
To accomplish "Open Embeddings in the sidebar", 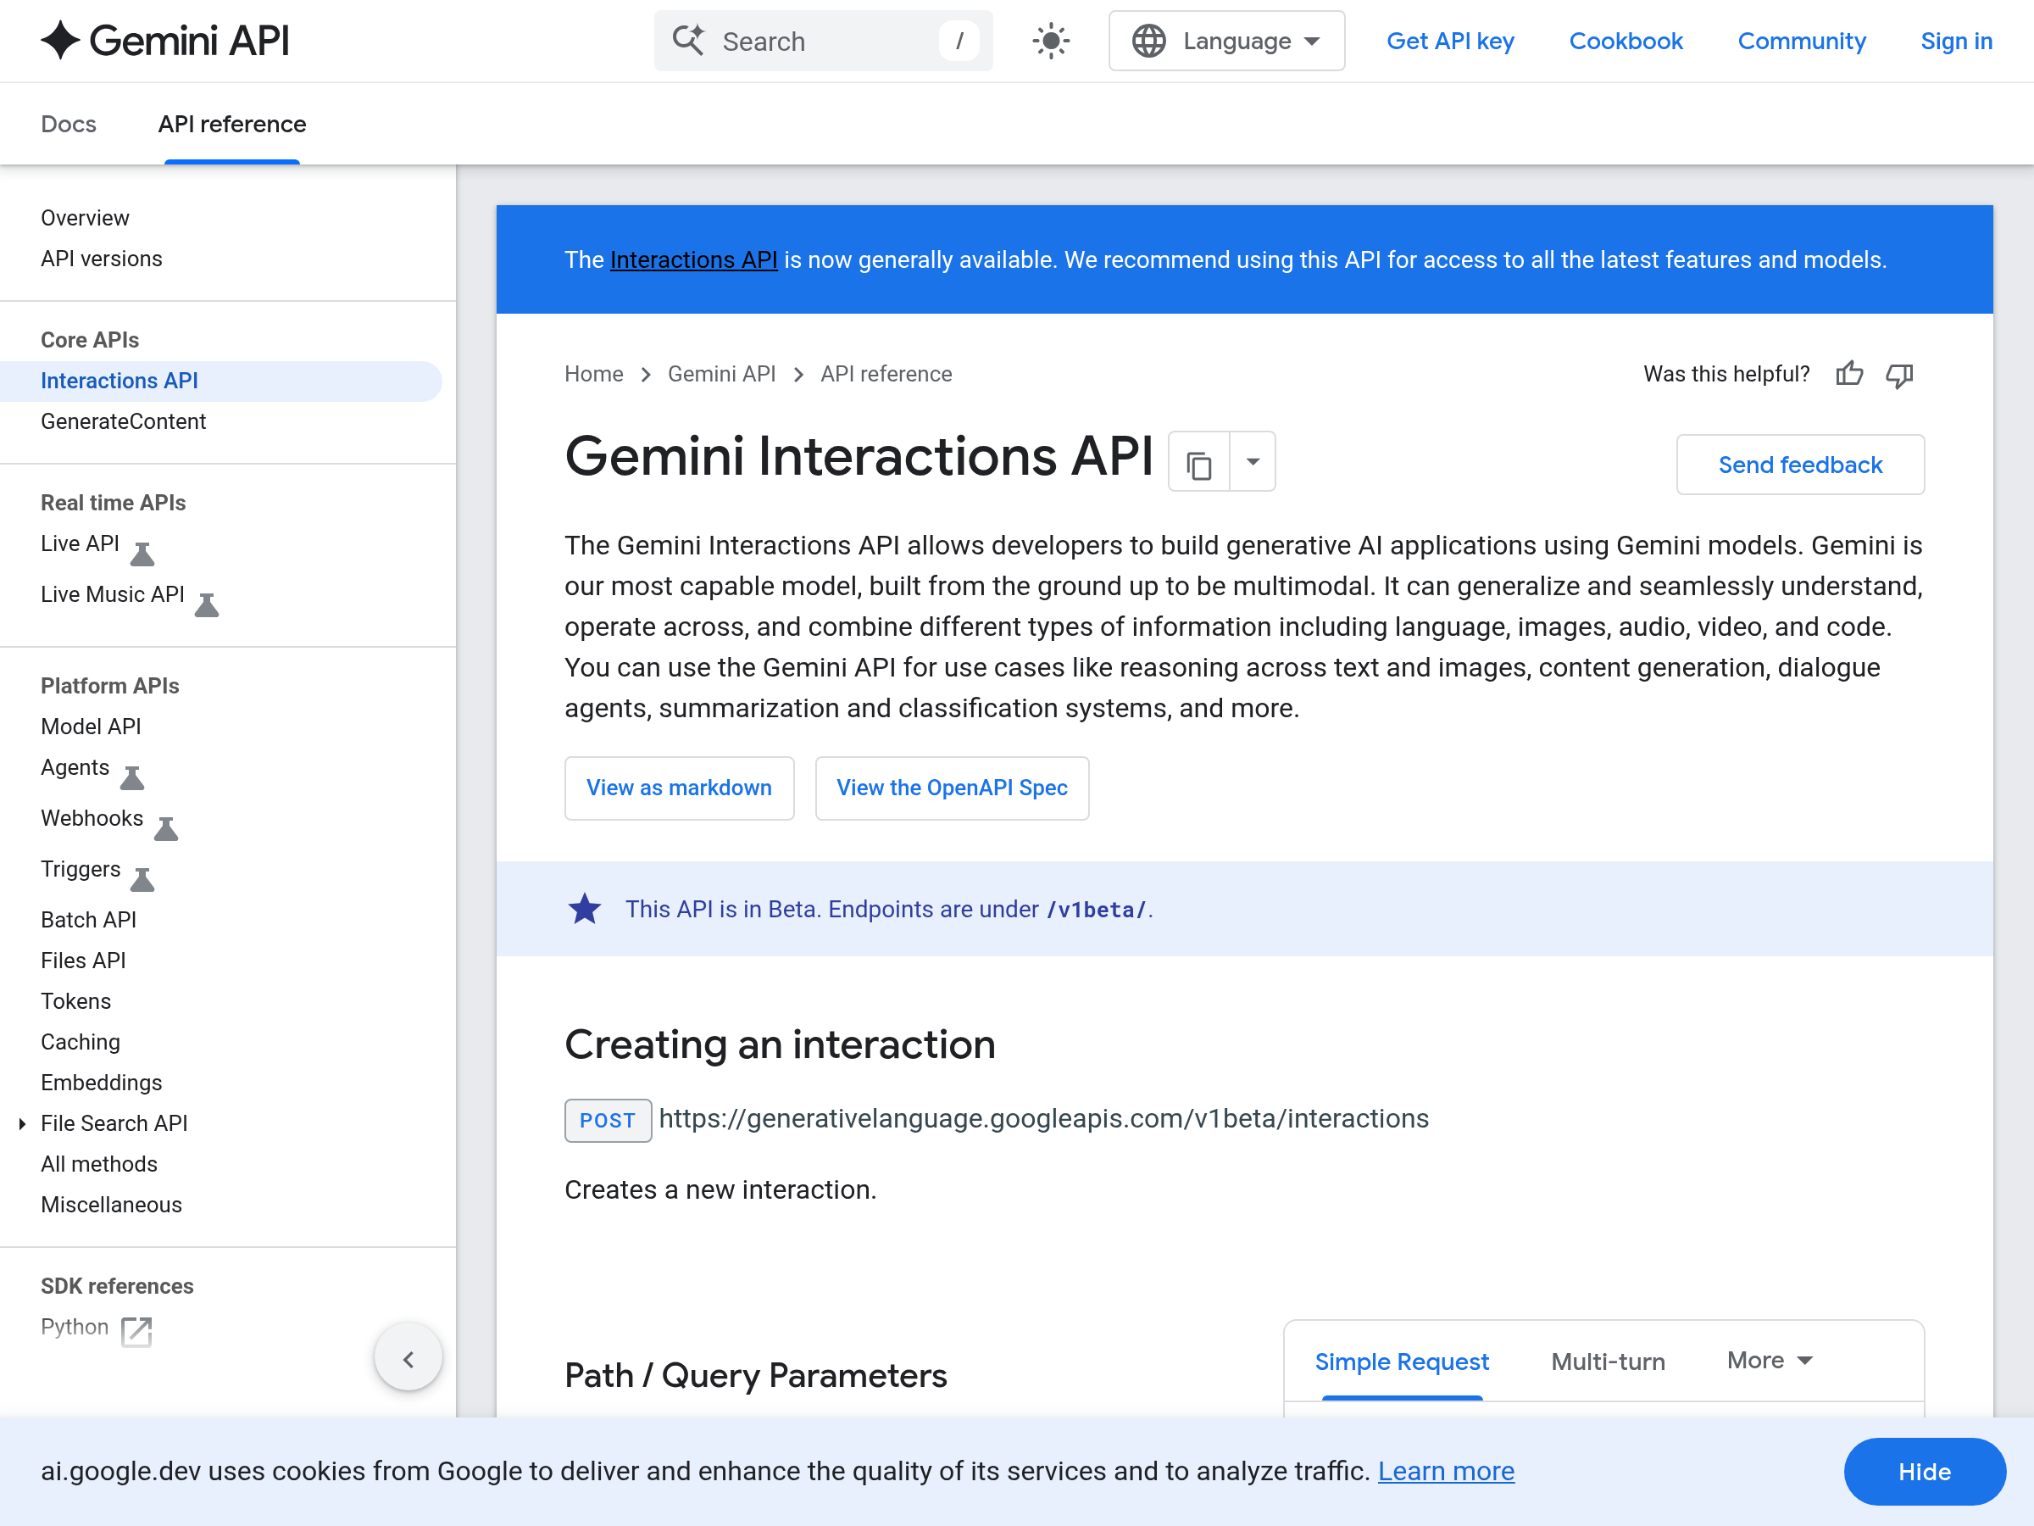I will pos(101,1083).
